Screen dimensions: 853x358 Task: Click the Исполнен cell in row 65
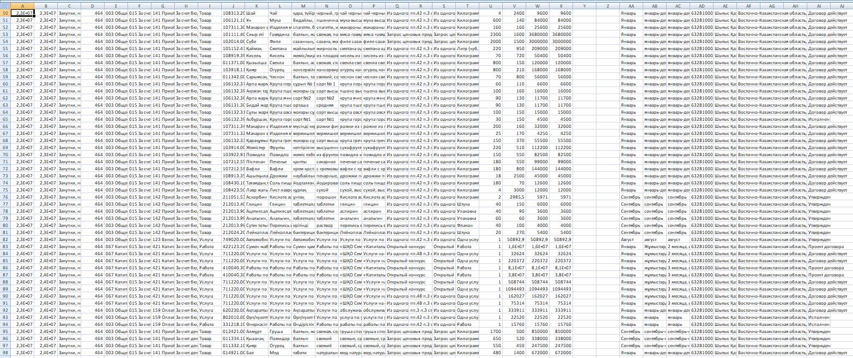(x=819, y=119)
